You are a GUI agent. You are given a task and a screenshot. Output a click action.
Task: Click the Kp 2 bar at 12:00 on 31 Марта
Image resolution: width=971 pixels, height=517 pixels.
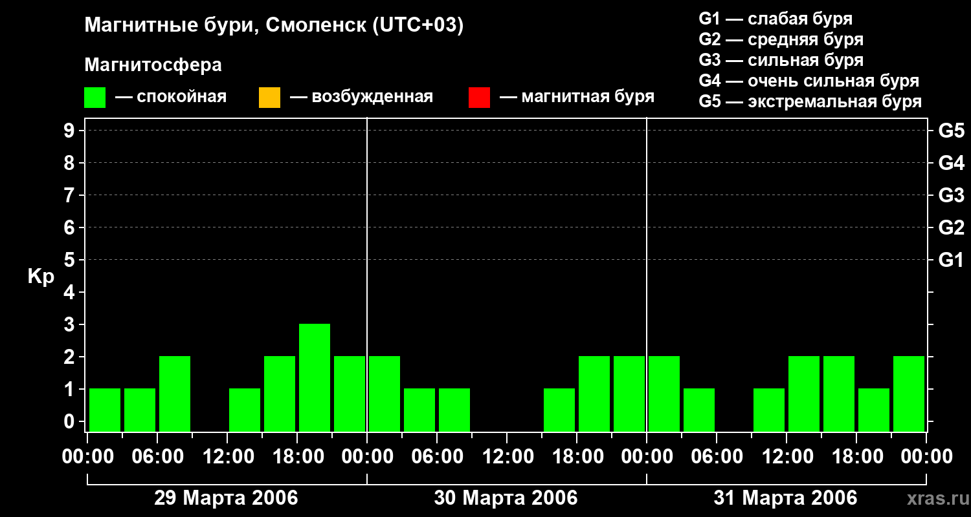(804, 394)
